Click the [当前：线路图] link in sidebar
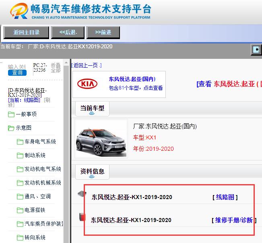This screenshot has height=243, width=262. (x=24, y=100)
